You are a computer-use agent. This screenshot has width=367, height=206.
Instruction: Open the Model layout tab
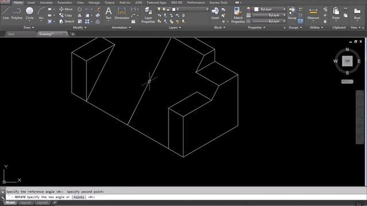click(x=10, y=203)
